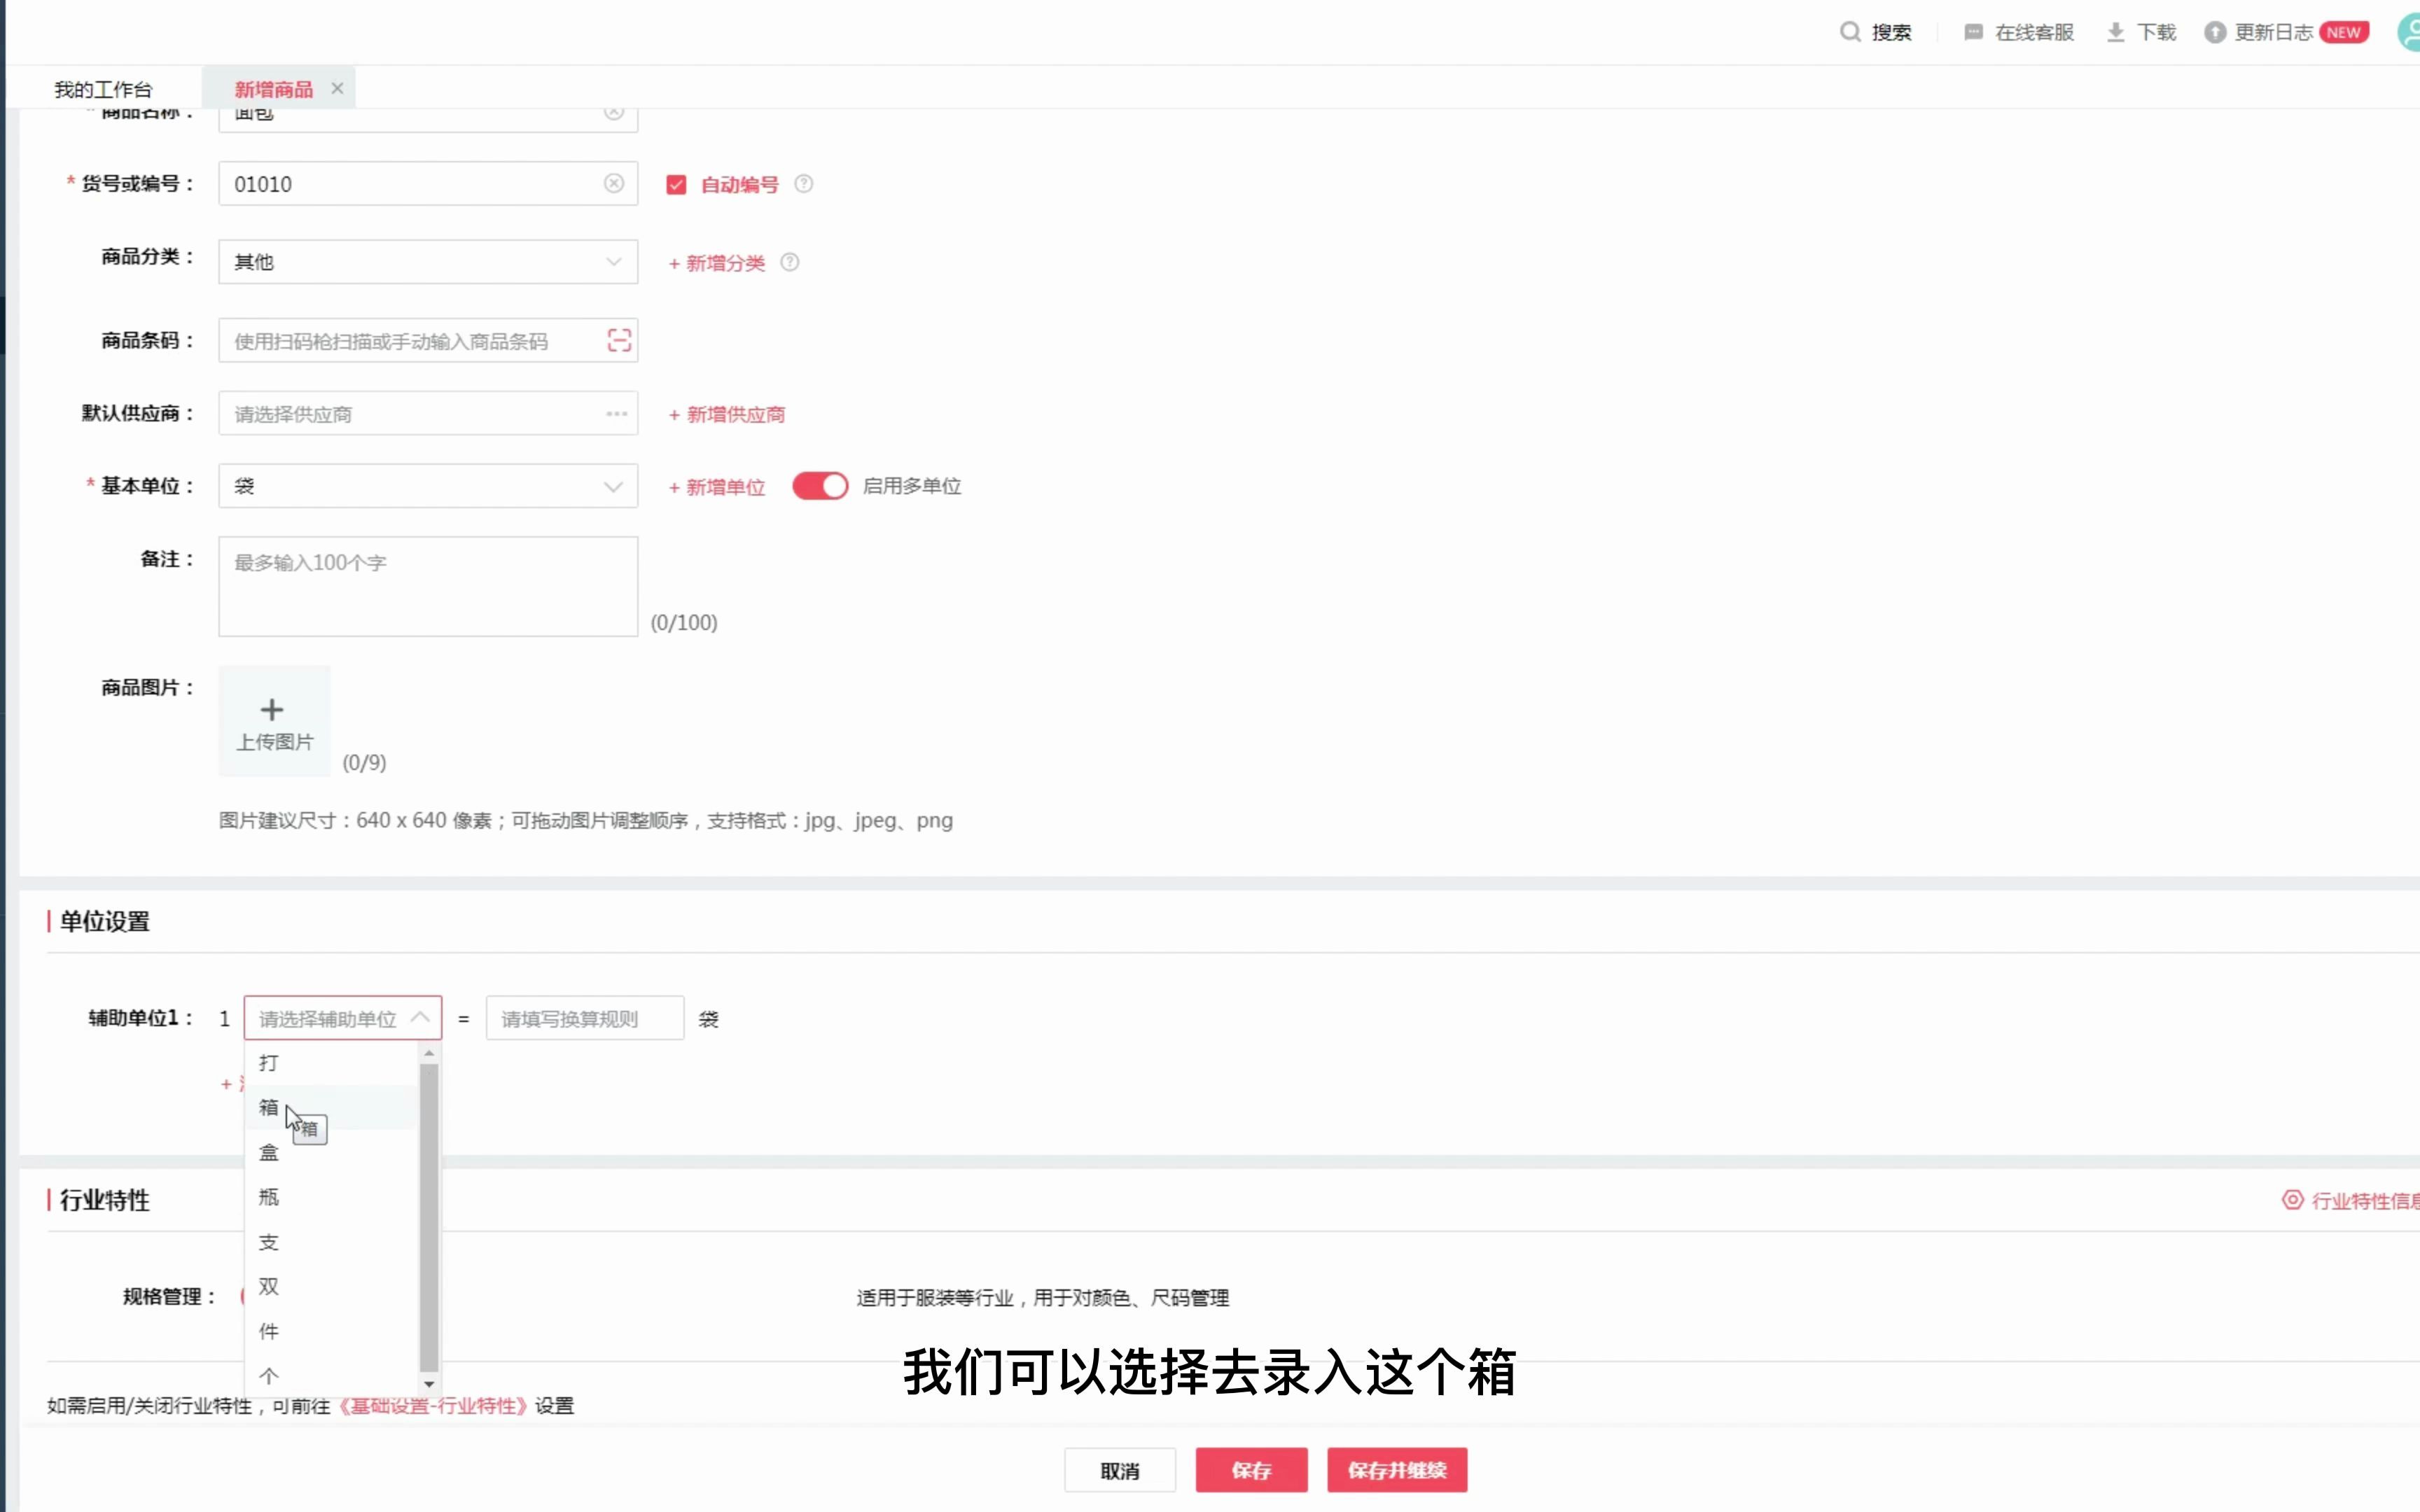This screenshot has width=2420, height=1512.
Task: Click the barcode scan icon
Action: point(619,341)
